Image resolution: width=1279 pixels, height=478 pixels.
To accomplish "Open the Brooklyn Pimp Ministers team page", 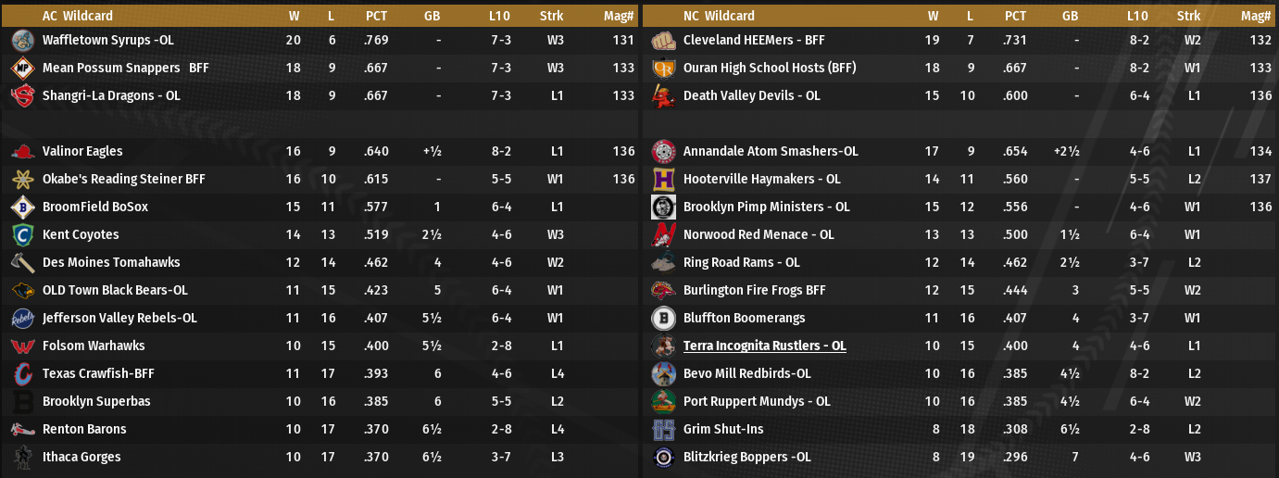I will [766, 208].
